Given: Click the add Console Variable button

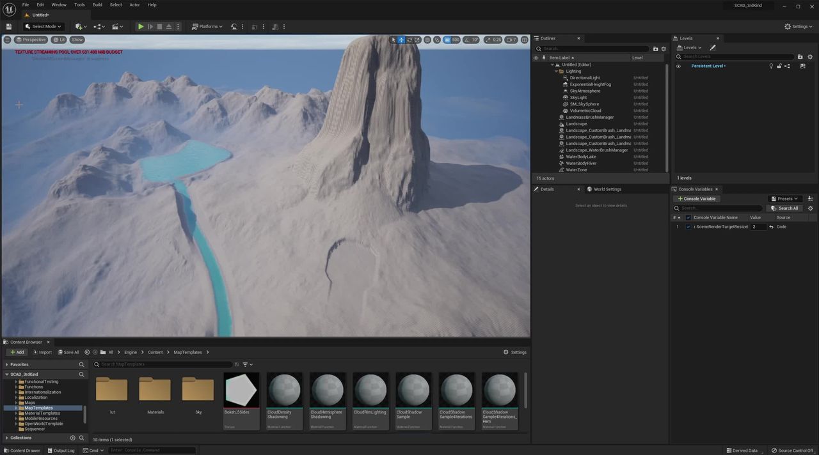Looking at the screenshot, I should click(697, 199).
